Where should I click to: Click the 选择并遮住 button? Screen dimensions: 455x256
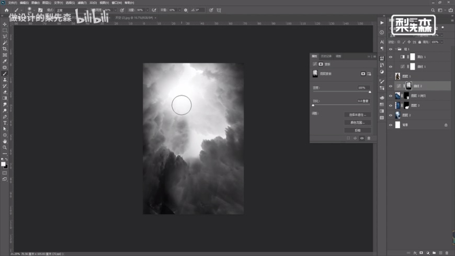(358, 114)
